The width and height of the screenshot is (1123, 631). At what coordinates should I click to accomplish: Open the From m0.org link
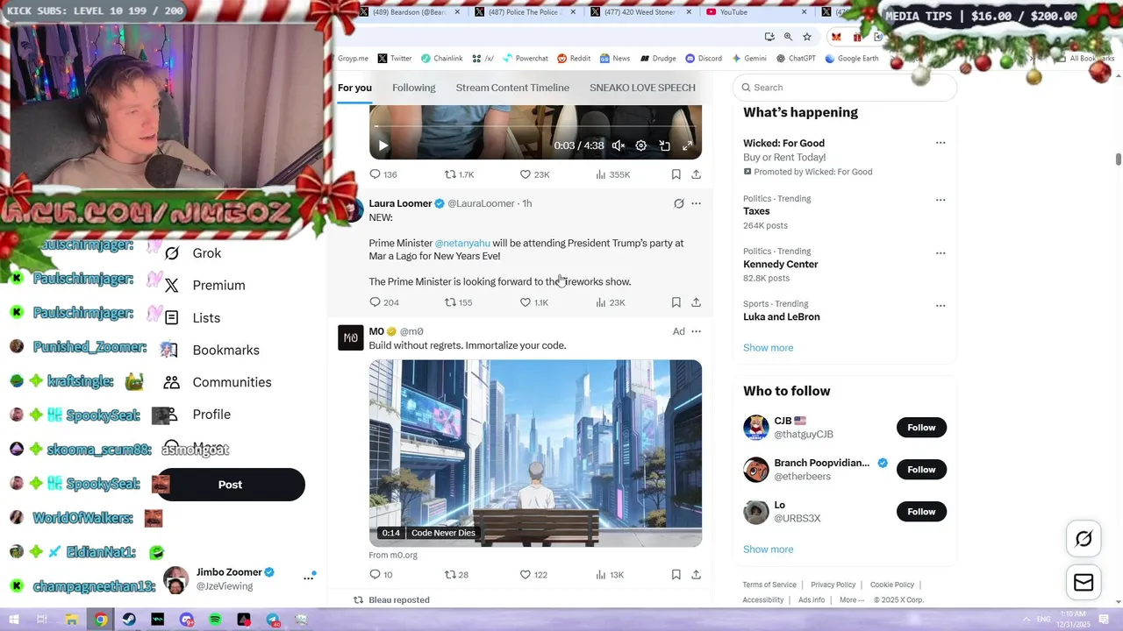coord(393,555)
